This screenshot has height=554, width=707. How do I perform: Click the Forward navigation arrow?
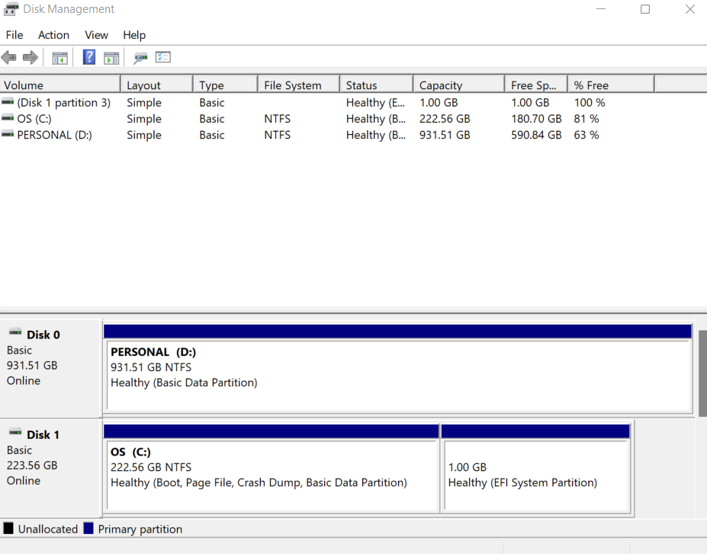point(30,57)
